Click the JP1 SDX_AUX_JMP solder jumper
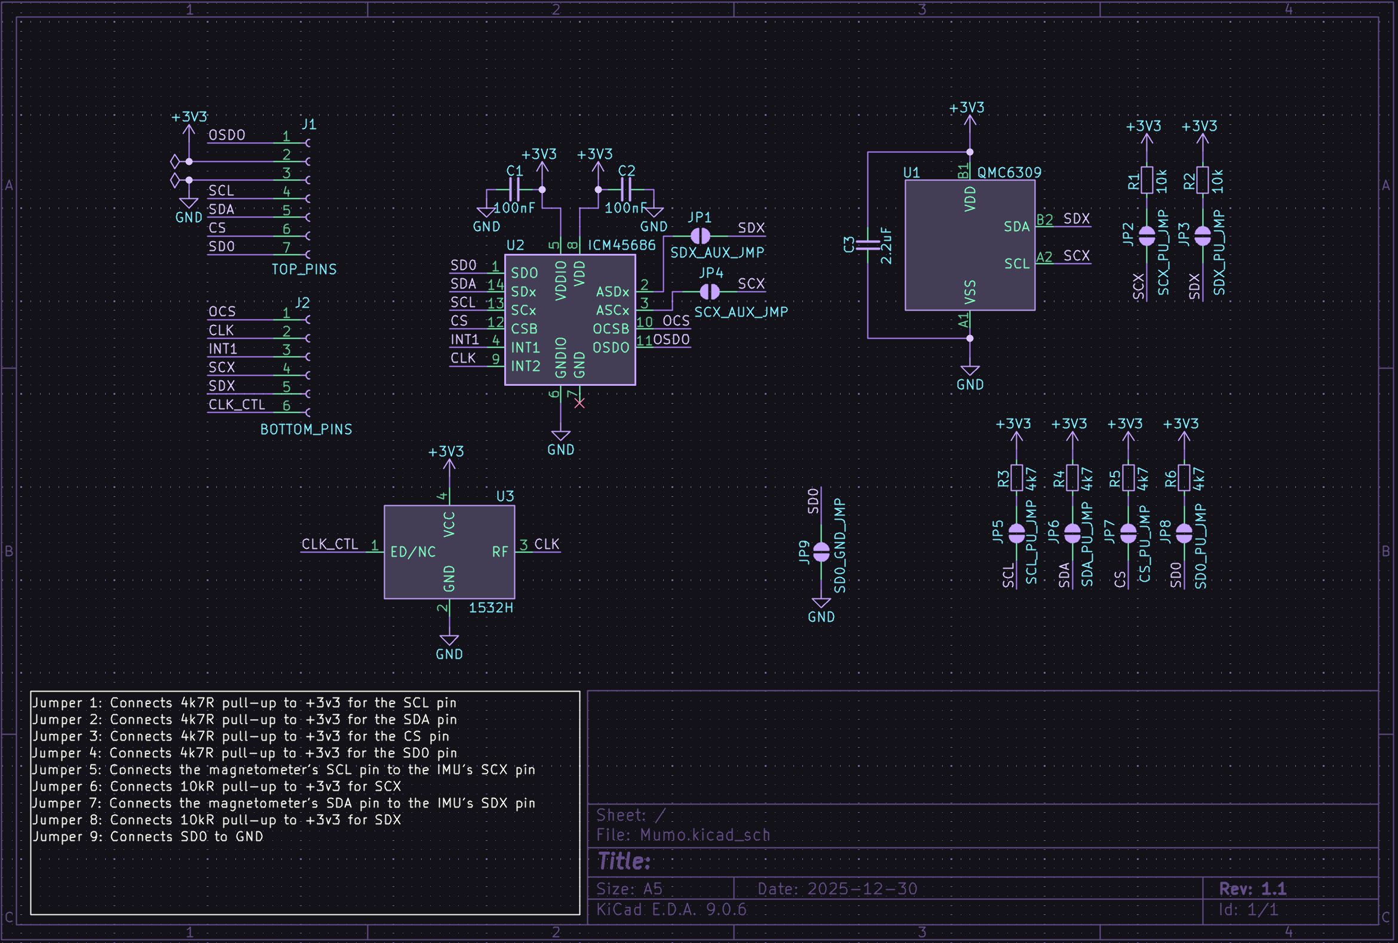 point(700,236)
